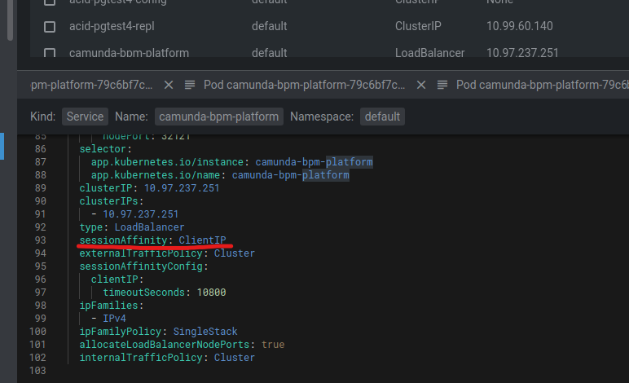The image size is (629, 383).
Task: Click timeoutSeconds value 10800
Action: (x=211, y=293)
